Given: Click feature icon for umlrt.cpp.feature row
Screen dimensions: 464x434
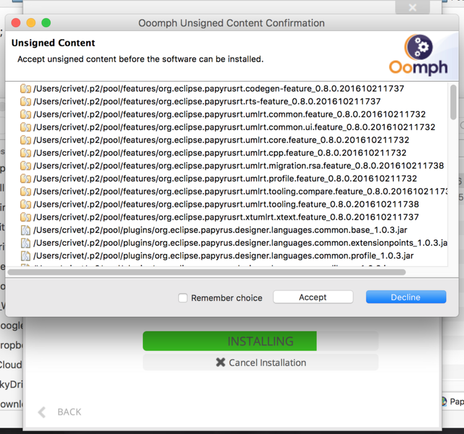Looking at the screenshot, I should (x=26, y=153).
